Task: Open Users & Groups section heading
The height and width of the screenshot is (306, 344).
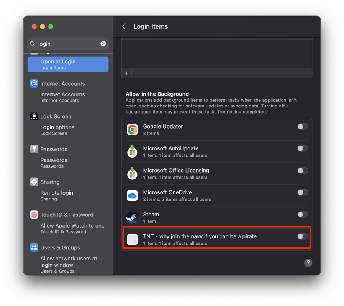Action: [x=60, y=248]
